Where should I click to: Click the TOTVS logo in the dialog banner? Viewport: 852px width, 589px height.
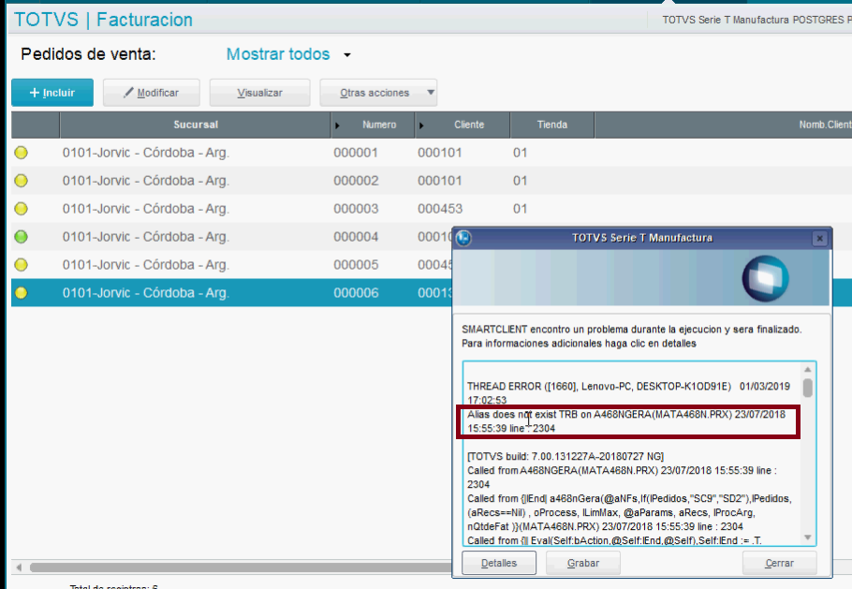765,279
